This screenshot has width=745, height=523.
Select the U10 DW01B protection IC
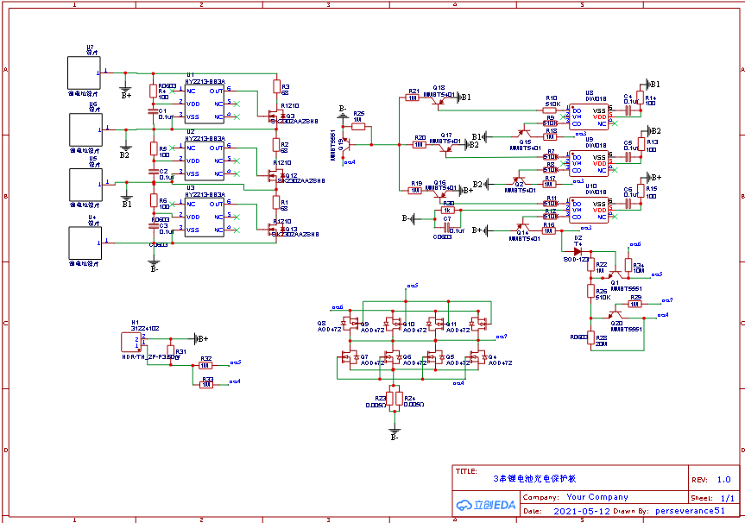click(589, 210)
